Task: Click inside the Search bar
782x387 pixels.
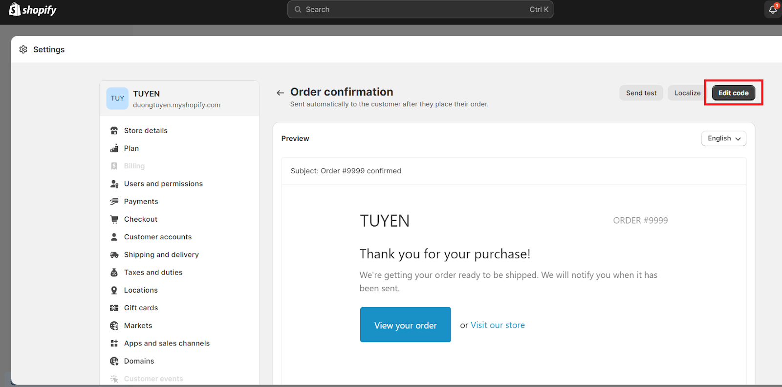Action: point(420,9)
